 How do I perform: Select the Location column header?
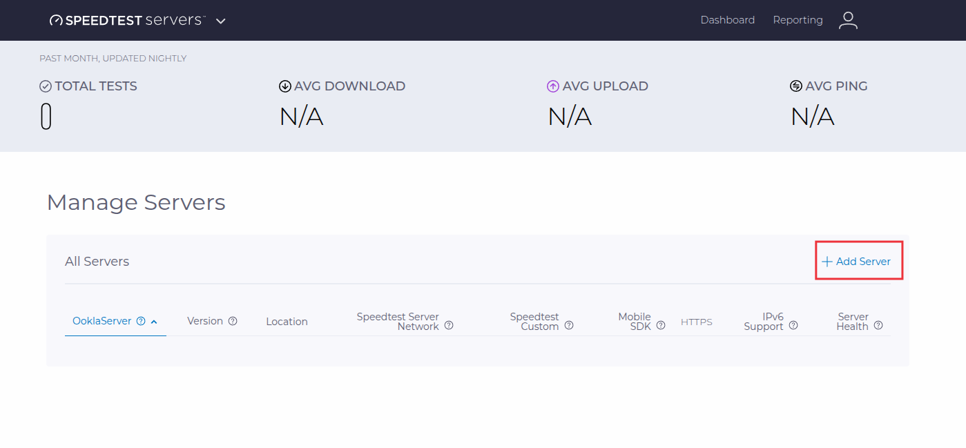[x=287, y=321]
